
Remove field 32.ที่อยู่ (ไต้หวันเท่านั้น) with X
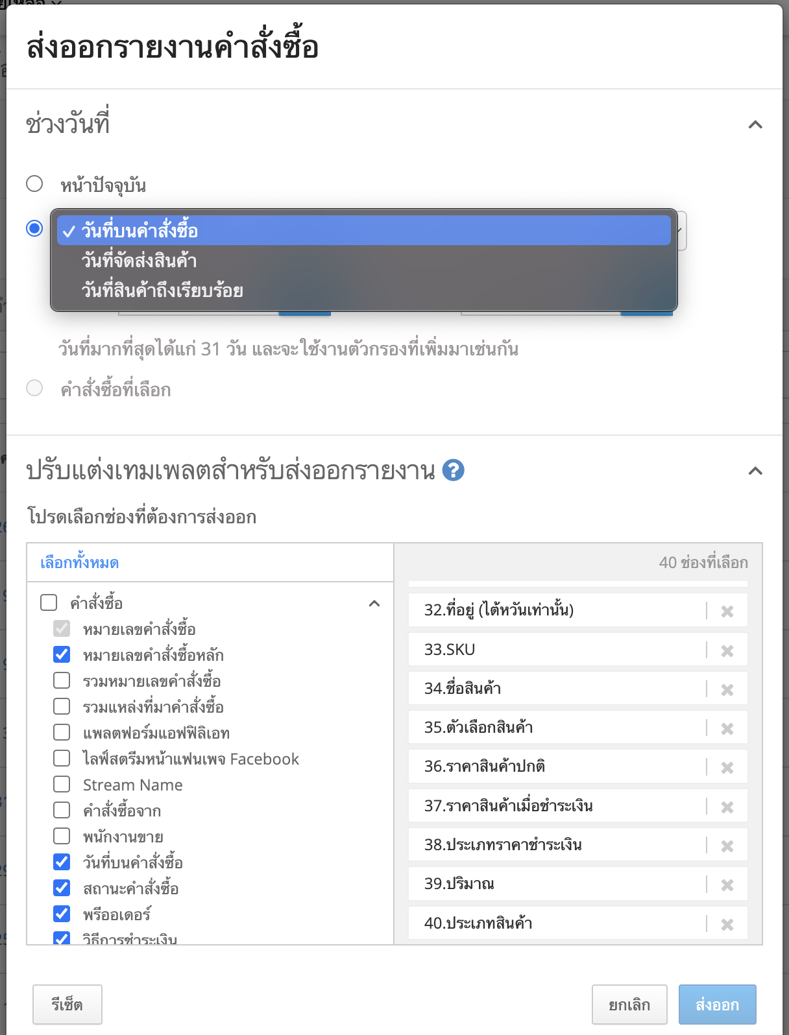(x=727, y=611)
